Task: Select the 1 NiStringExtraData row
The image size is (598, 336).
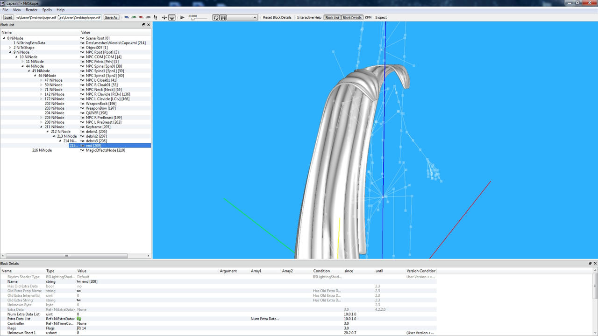Action: pos(75,43)
